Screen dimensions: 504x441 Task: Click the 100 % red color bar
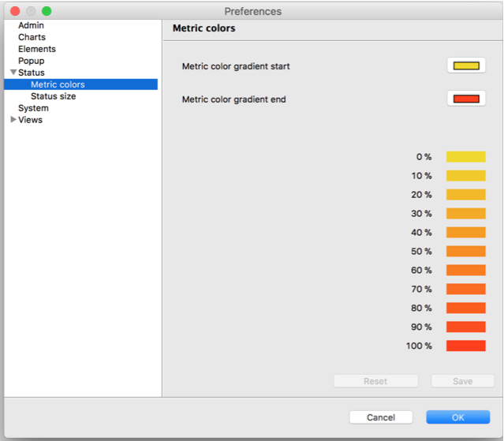point(466,346)
